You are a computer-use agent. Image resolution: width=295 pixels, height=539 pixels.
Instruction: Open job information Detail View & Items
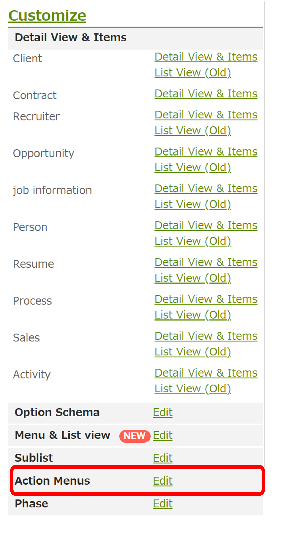point(206,189)
